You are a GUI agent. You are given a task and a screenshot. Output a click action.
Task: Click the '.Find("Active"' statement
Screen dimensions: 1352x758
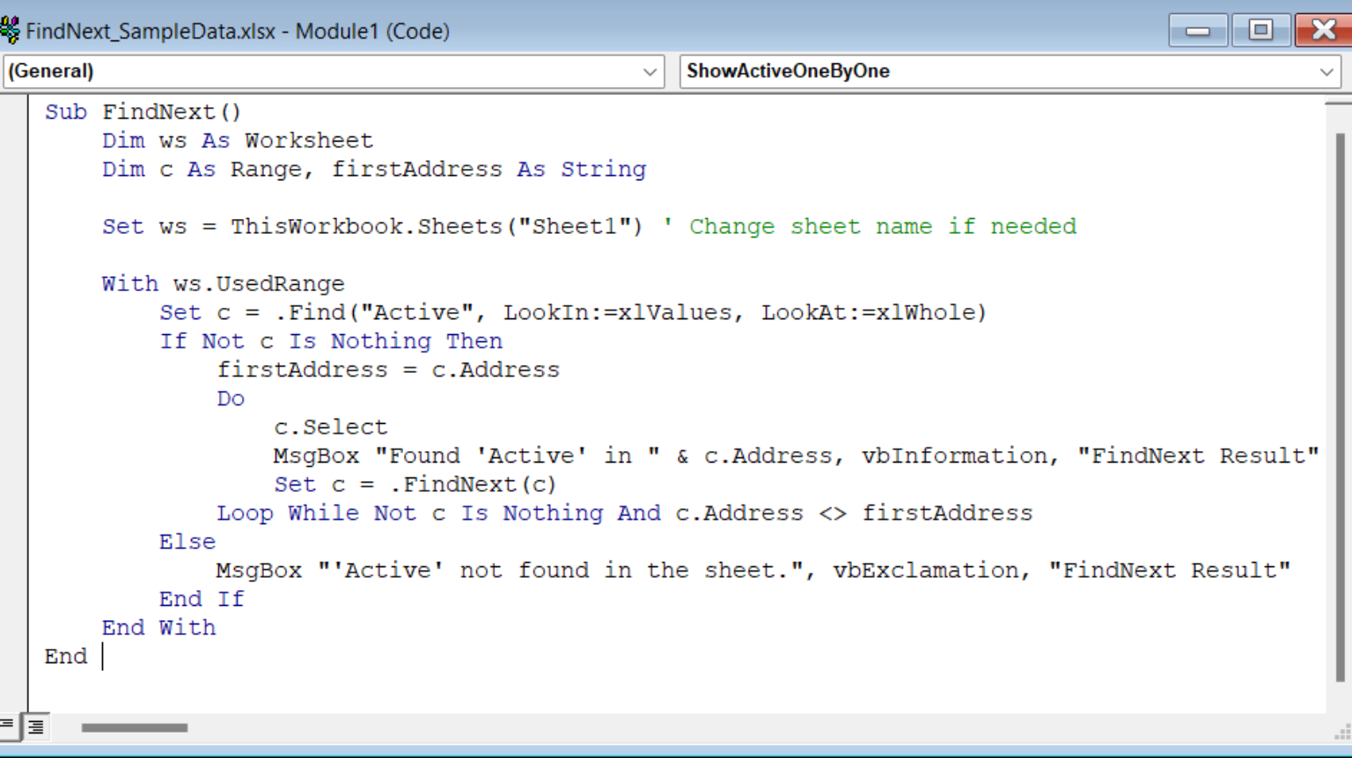[573, 312]
